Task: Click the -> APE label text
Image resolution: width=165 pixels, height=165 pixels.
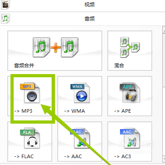Action: coord(122,111)
